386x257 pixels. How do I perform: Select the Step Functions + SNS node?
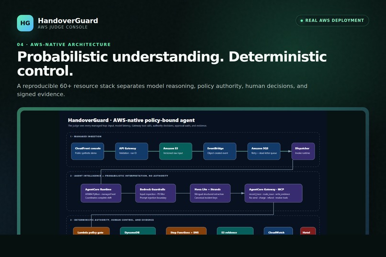186,231
